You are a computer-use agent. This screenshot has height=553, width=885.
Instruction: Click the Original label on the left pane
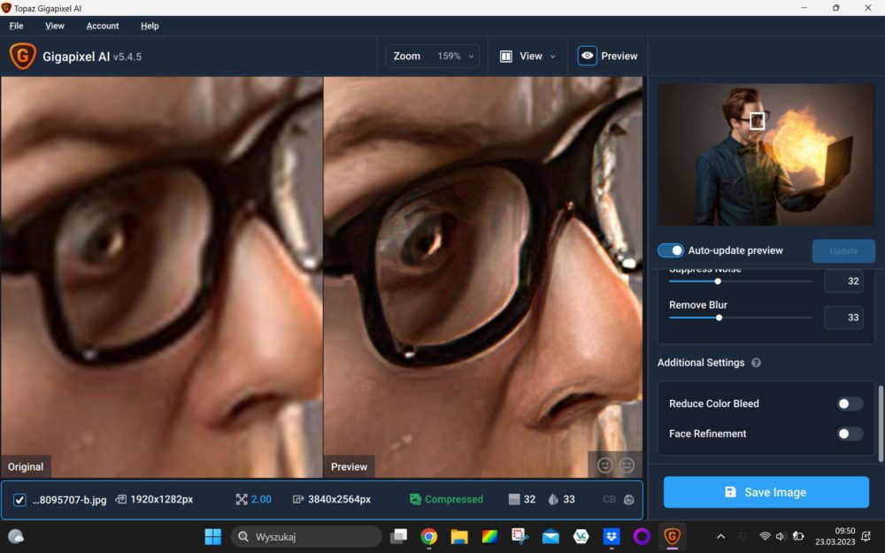pyautogui.click(x=26, y=466)
